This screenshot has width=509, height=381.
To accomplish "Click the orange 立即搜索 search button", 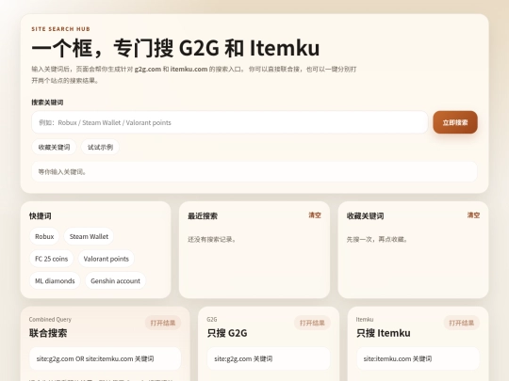I will 455,122.
